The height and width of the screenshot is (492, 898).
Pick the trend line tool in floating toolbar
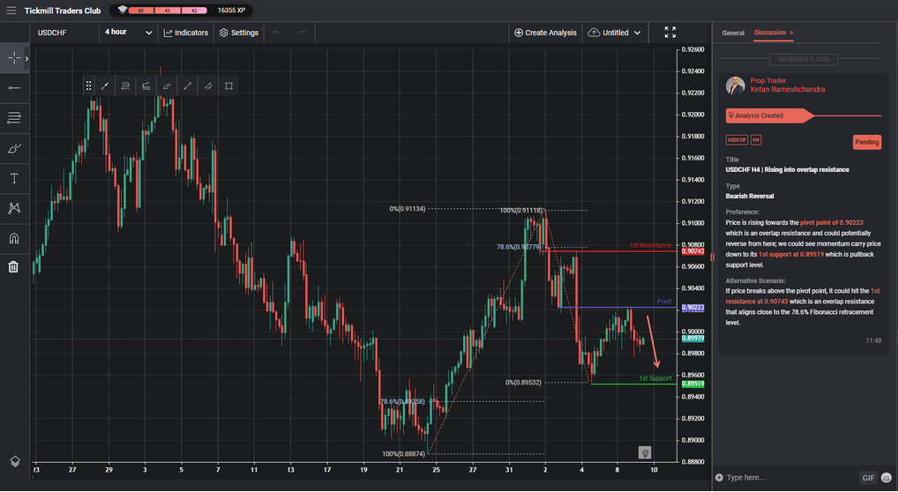(105, 86)
